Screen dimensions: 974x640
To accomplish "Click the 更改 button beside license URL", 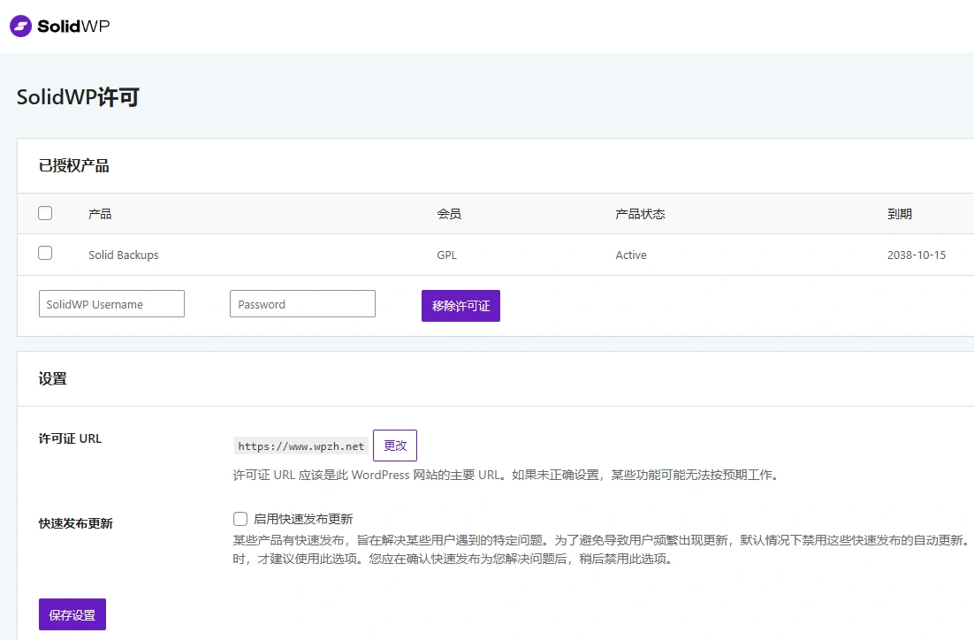I will 394,445.
